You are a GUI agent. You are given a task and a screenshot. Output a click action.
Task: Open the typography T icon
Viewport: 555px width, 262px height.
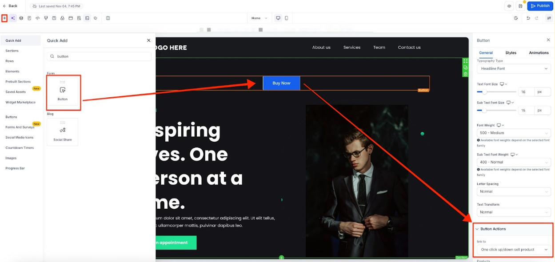54,18
